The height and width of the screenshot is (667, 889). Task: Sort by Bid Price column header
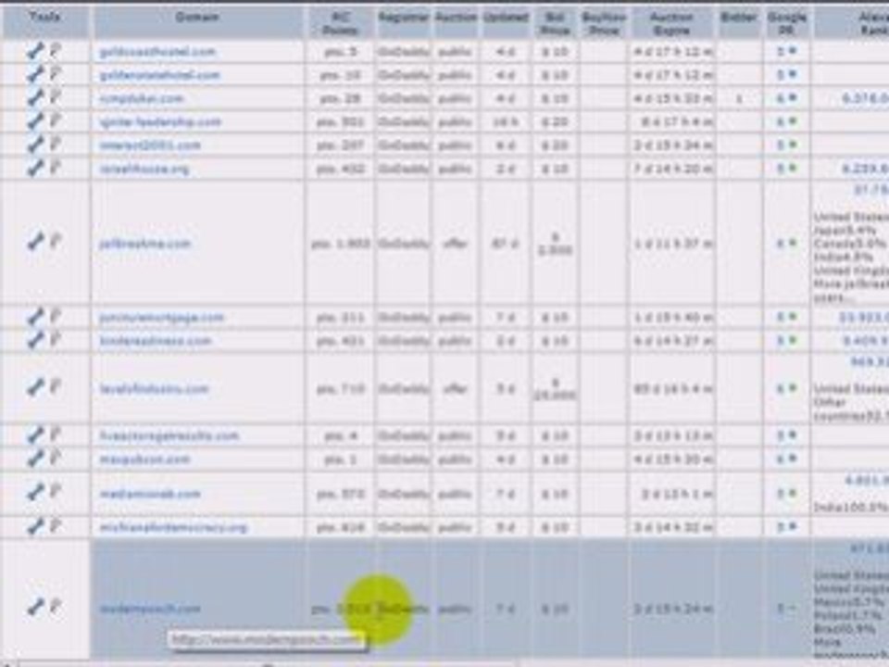(555, 23)
